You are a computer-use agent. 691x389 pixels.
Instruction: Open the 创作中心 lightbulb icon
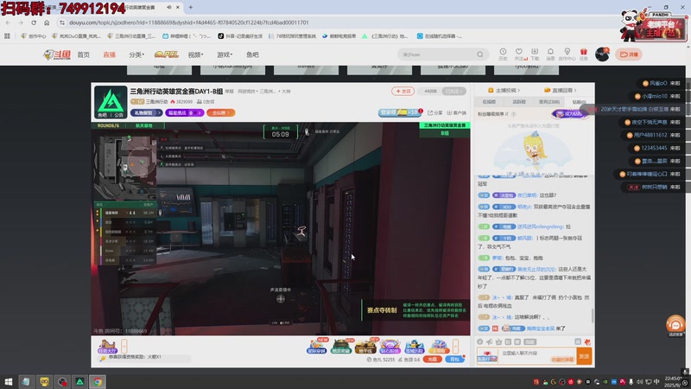567,54
